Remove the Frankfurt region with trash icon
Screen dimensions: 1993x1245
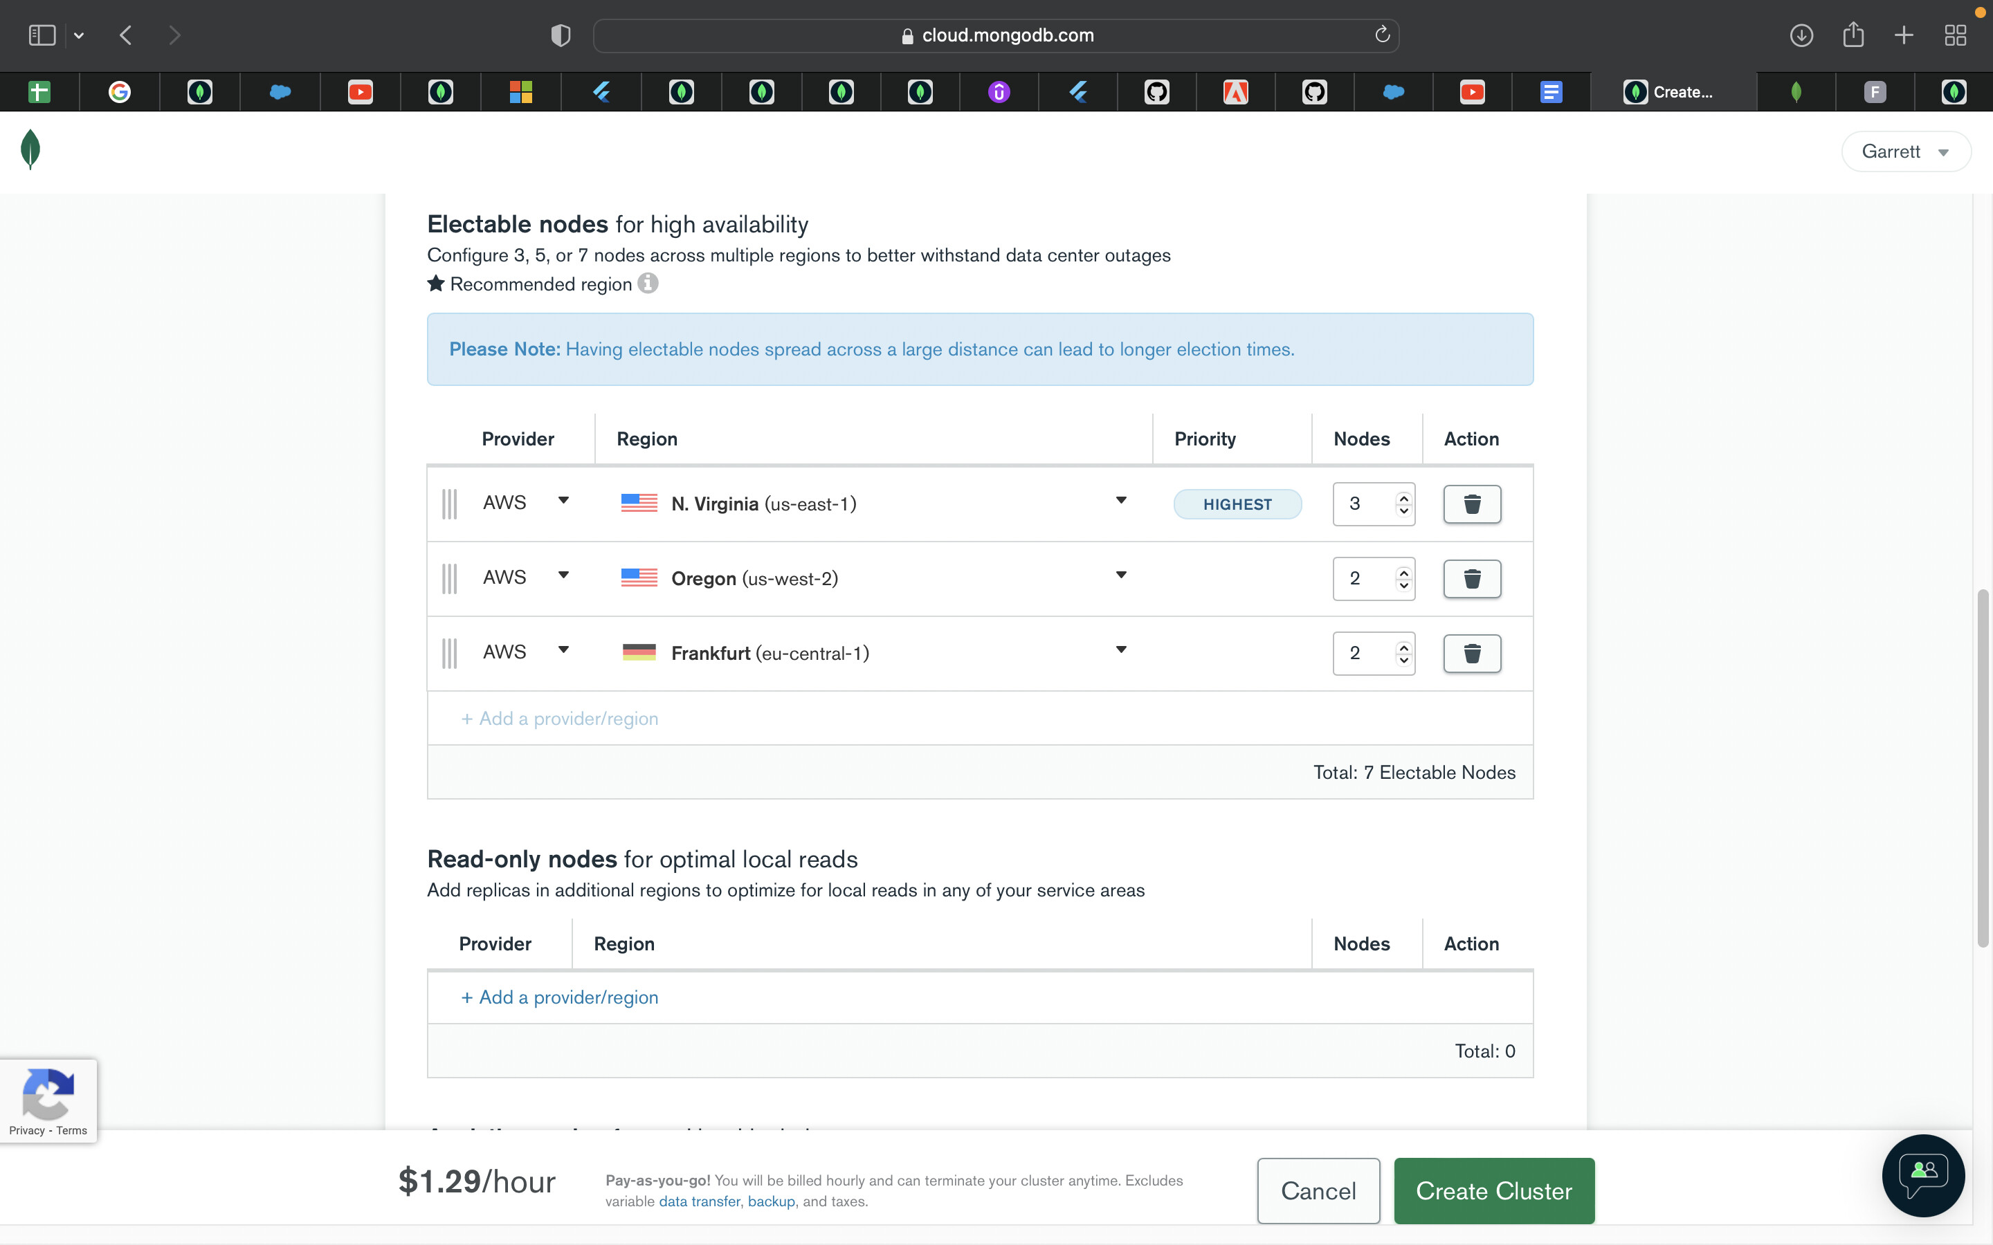pyautogui.click(x=1472, y=653)
